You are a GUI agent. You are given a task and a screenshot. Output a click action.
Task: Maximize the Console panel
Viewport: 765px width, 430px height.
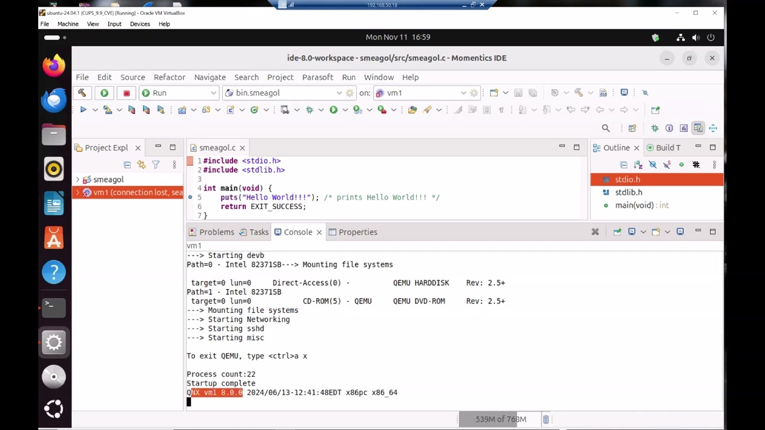pyautogui.click(x=712, y=231)
